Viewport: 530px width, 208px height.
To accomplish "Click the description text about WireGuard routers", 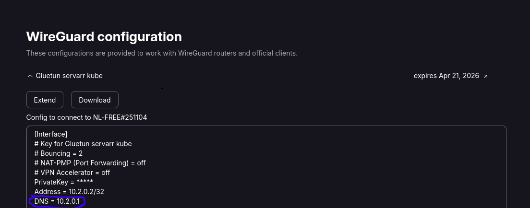I will pyautogui.click(x=162, y=53).
